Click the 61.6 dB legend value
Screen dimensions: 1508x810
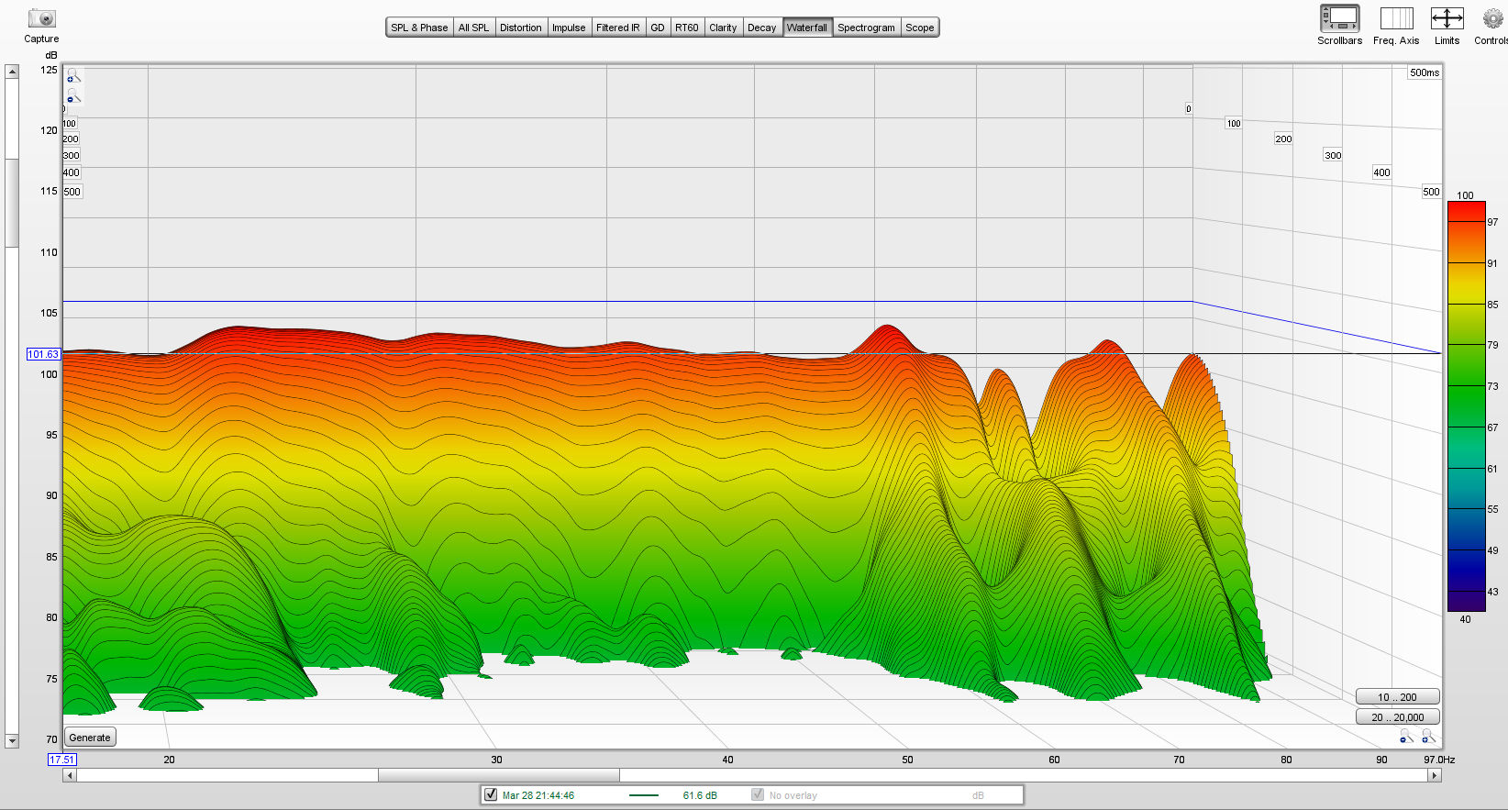pos(700,795)
